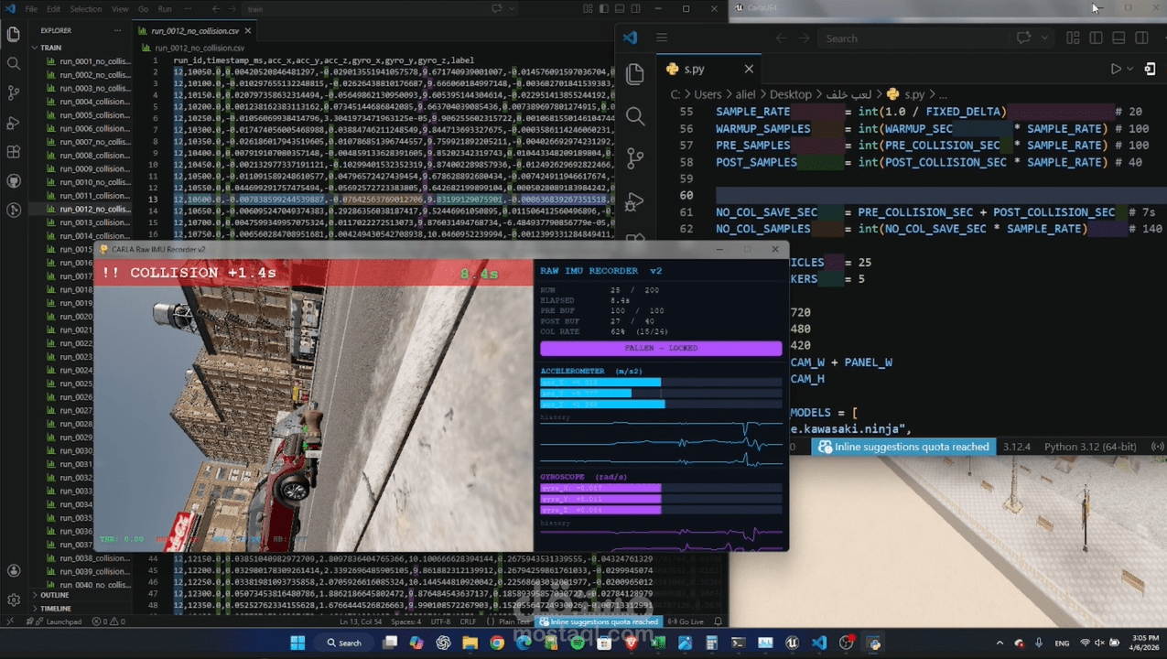
Task: Go back arrow in right VS Code
Action: [x=781, y=38]
